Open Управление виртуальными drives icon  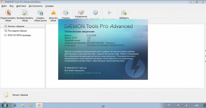tap(81, 13)
